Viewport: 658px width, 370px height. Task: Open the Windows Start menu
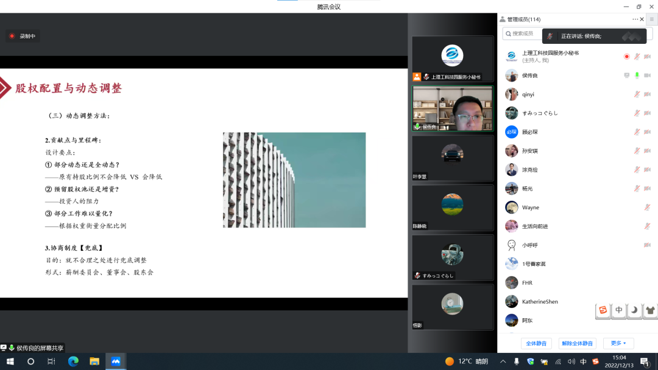pyautogui.click(x=10, y=361)
